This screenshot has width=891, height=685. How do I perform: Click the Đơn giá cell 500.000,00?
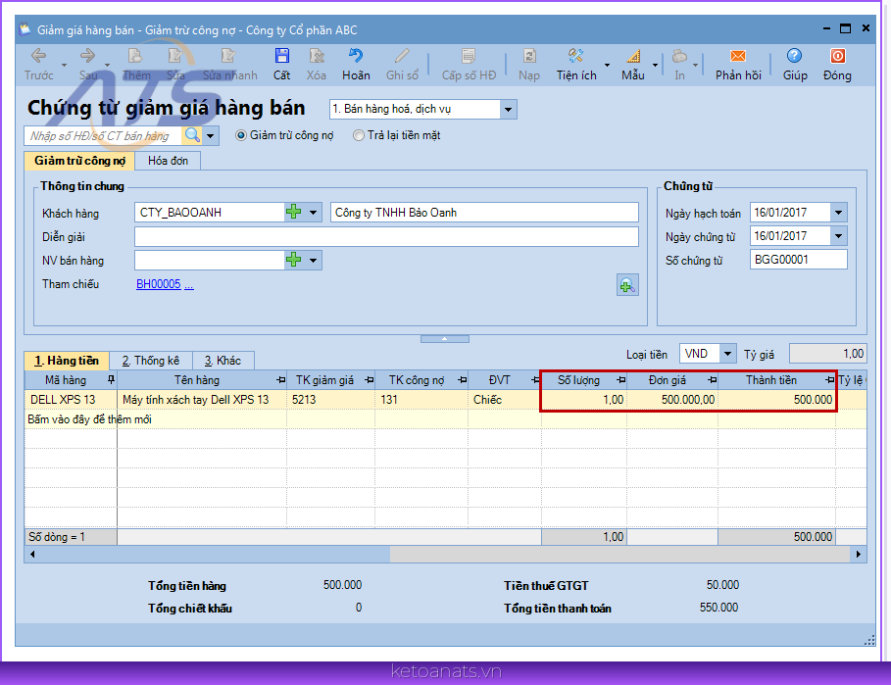click(672, 400)
